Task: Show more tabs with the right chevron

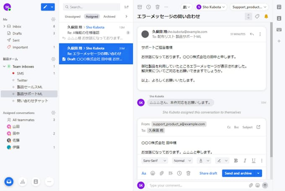Action: pyautogui.click(x=126, y=16)
